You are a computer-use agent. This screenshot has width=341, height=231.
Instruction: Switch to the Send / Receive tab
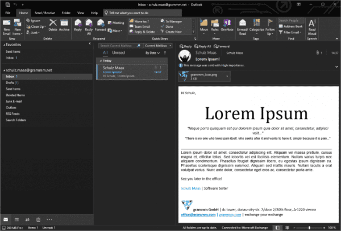click(45, 13)
